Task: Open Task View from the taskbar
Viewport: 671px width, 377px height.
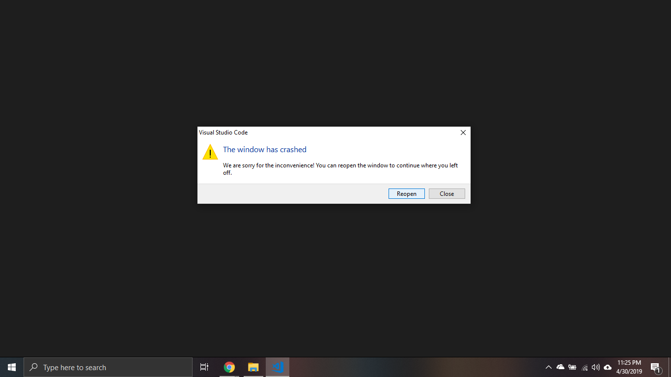Action: [204, 367]
